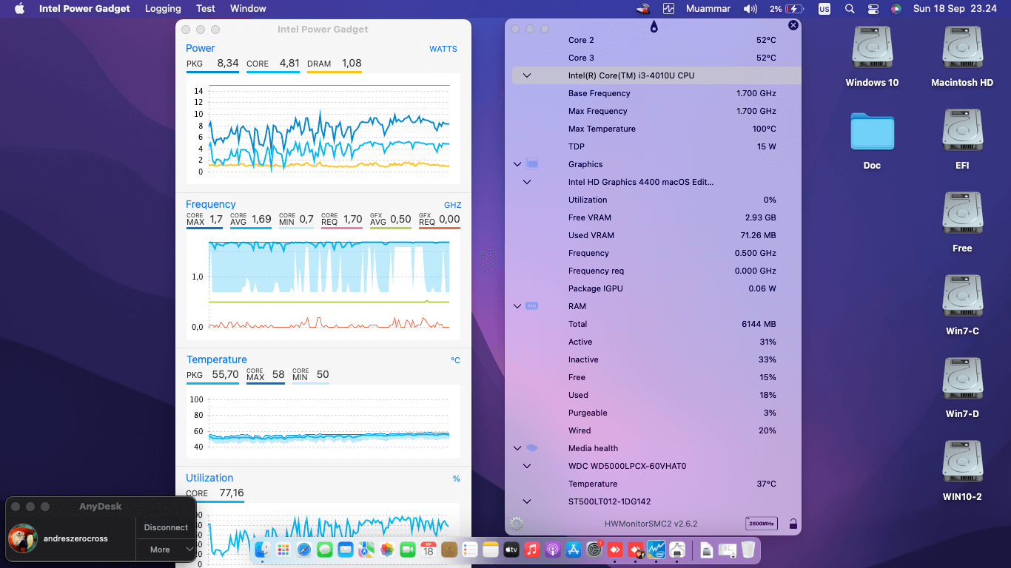Open the Logging menu
1011x568 pixels.
tap(163, 9)
